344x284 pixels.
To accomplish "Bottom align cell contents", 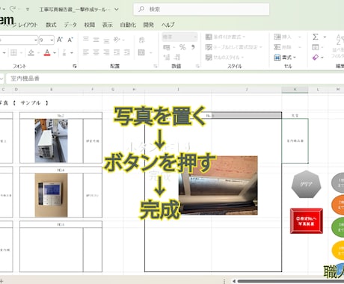I will click(106, 40).
